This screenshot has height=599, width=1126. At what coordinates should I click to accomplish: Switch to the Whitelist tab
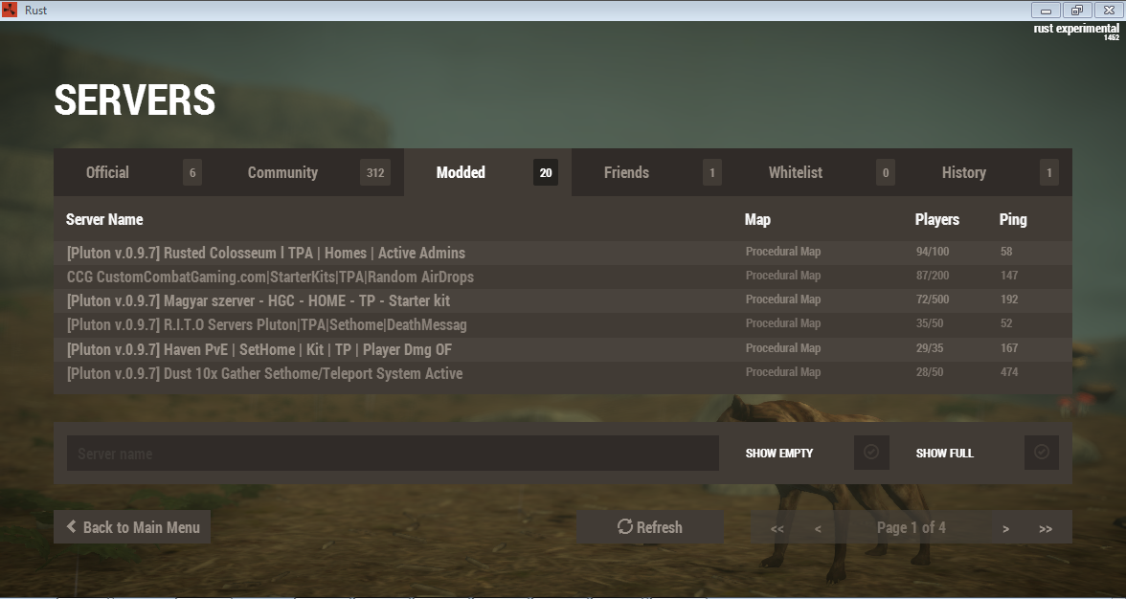click(x=822, y=172)
